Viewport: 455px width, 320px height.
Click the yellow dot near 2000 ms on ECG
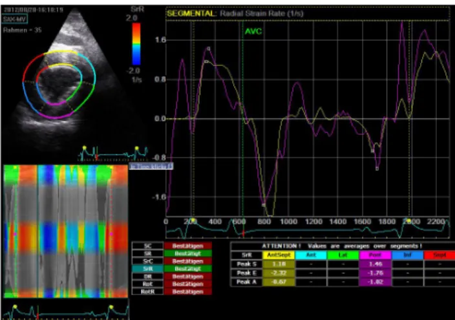pyautogui.click(x=408, y=221)
